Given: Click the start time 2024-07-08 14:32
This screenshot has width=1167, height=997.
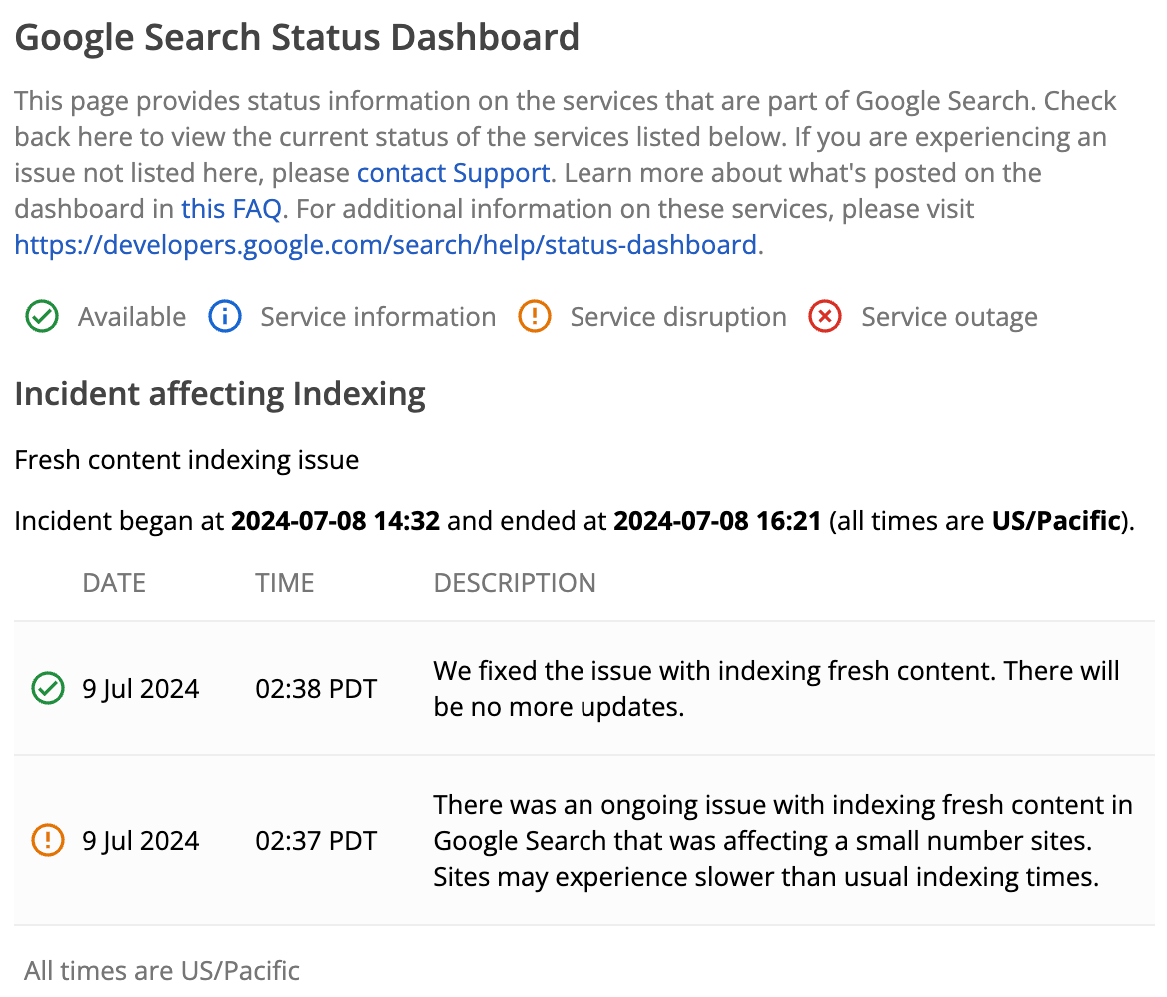Looking at the screenshot, I should click(335, 521).
